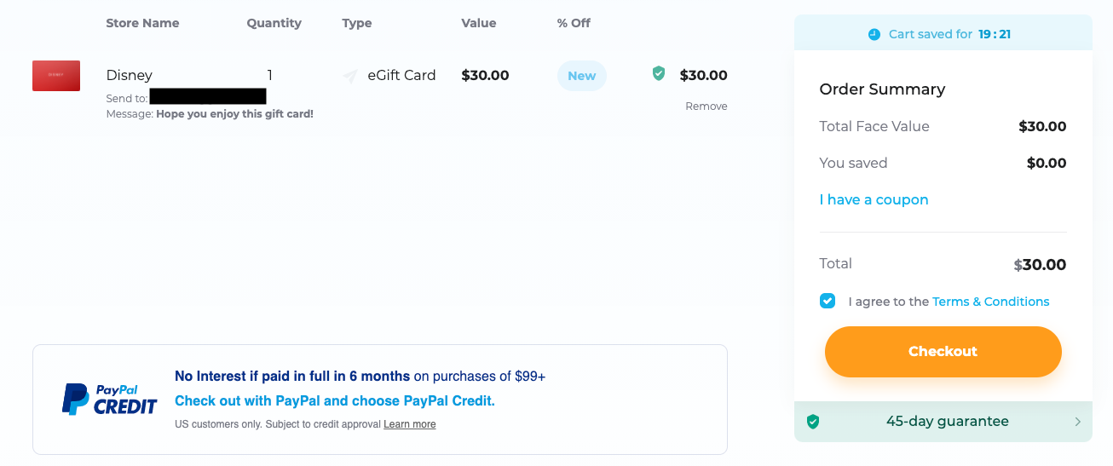
Task: Click the green shield icon beside item price
Action: click(x=659, y=74)
